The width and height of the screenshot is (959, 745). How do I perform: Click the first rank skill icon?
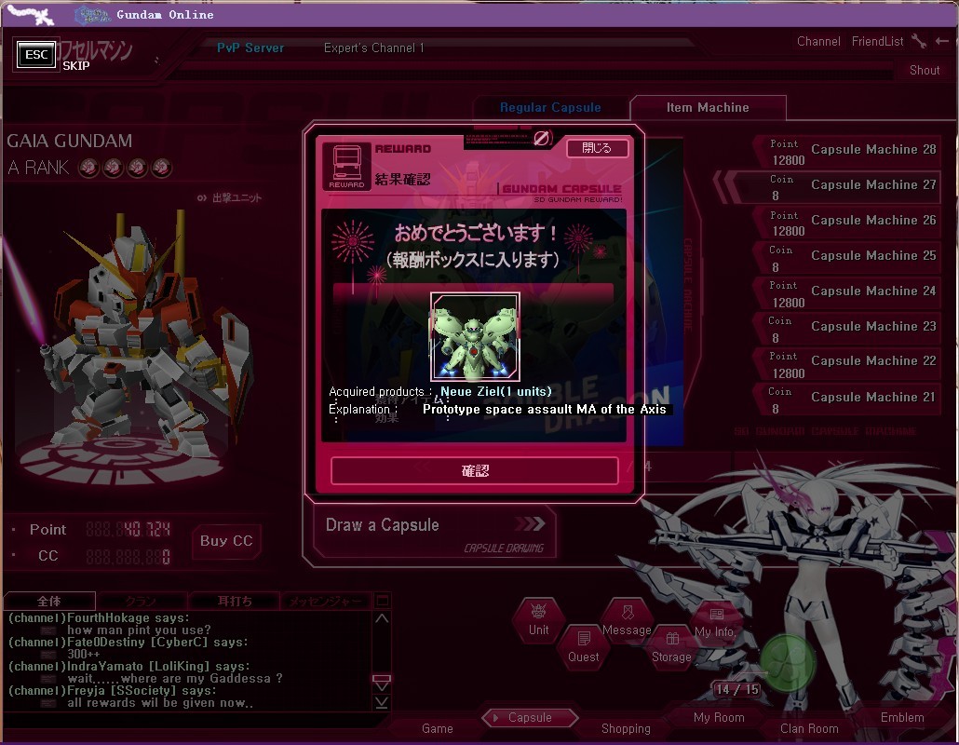[88, 167]
